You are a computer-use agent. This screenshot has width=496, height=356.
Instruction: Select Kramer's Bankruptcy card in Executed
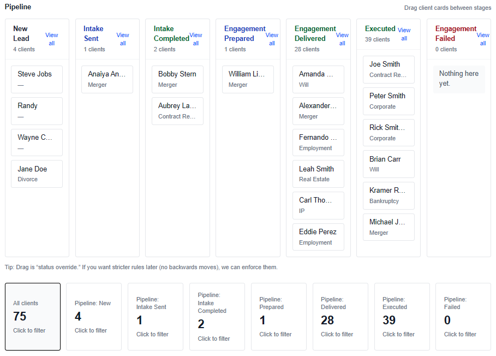coord(389,195)
